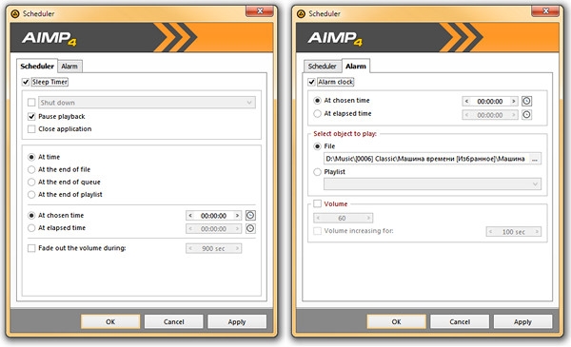The image size is (571, 347).
Task: Disable the Sleep Timer checkbox
Action: (x=26, y=82)
